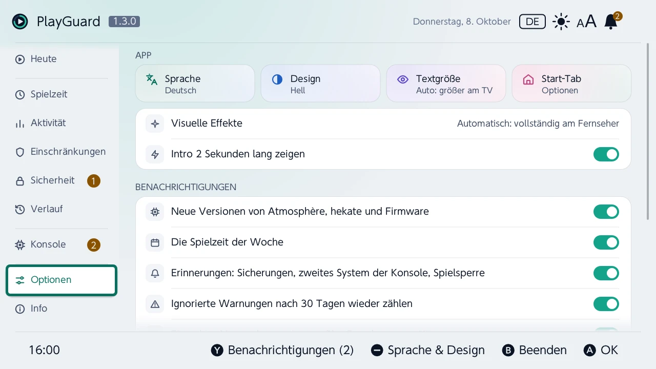Click the Konsole badge showing 2
This screenshot has width=656, height=369.
93,245
